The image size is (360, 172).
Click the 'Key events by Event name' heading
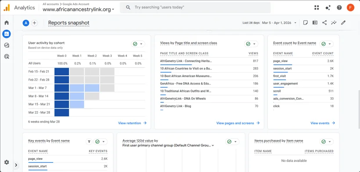pyautogui.click(x=49, y=140)
